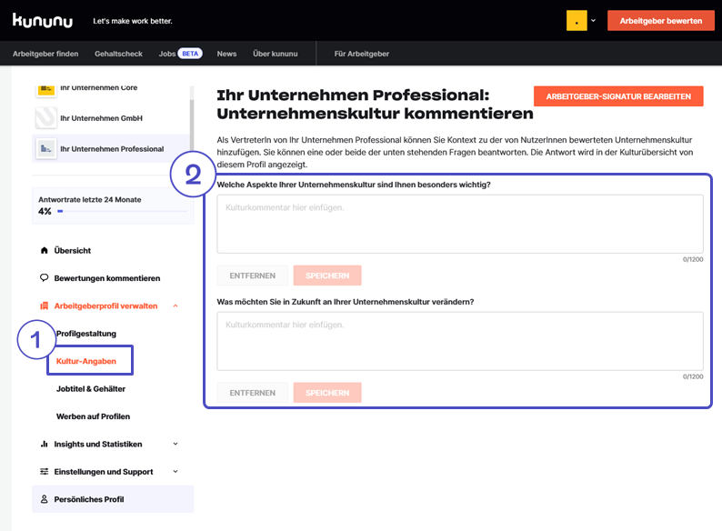Expand the Insights und Statistiken chevron

coord(175,444)
